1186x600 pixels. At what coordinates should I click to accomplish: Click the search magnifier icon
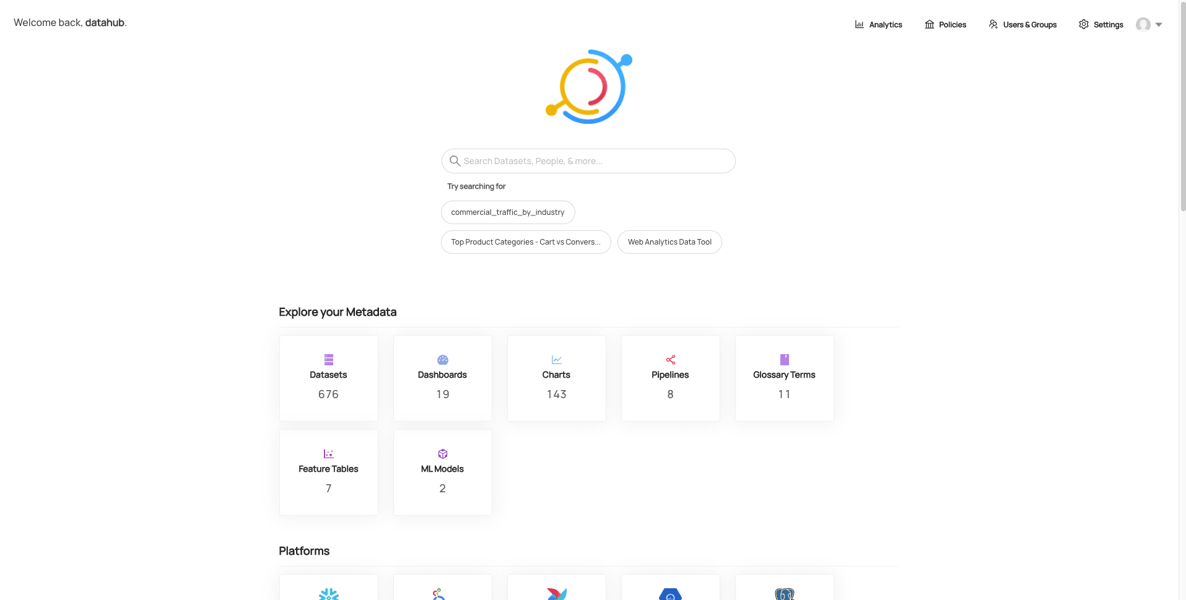(x=455, y=161)
